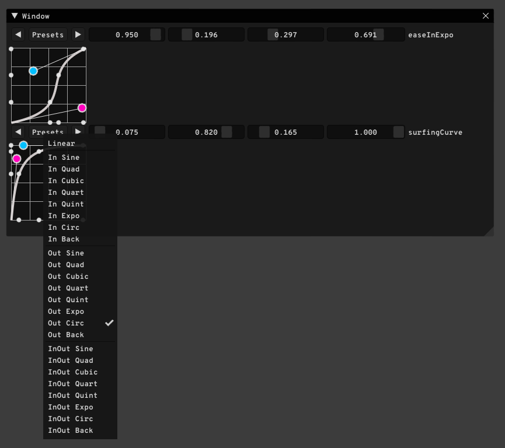505x448 pixels.
Task: Click the easeInExpo label text
Action: 431,35
